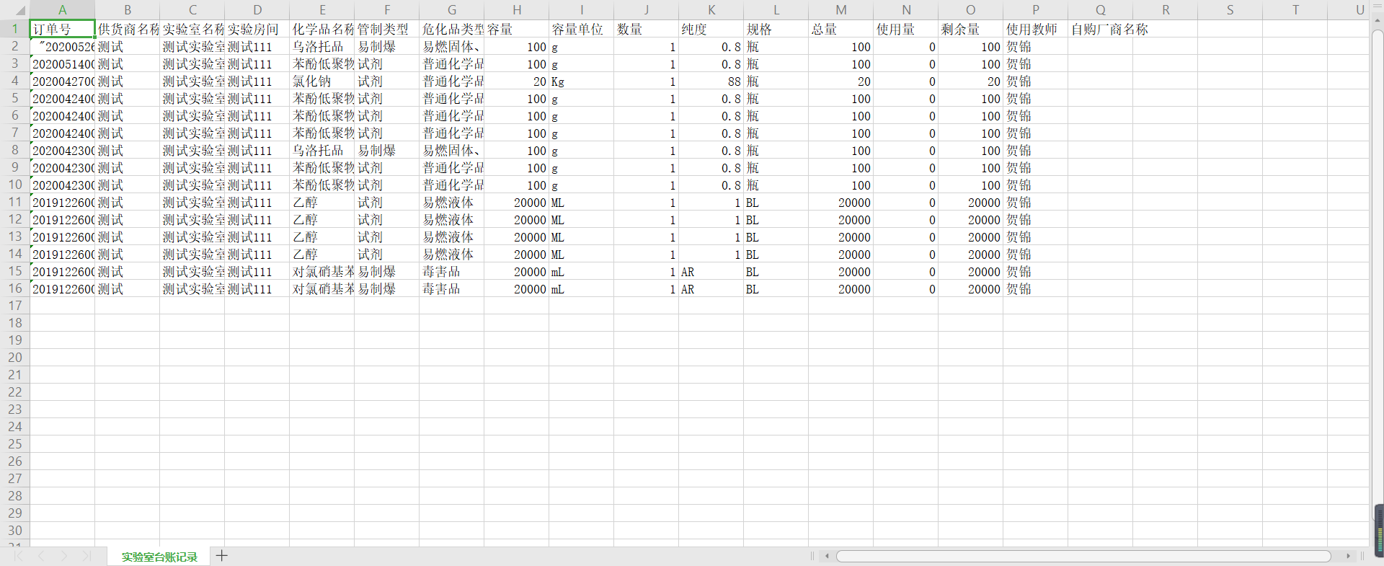This screenshot has width=1384, height=566.
Task: Click the vertical scrollbar track
Action: (x=1377, y=288)
